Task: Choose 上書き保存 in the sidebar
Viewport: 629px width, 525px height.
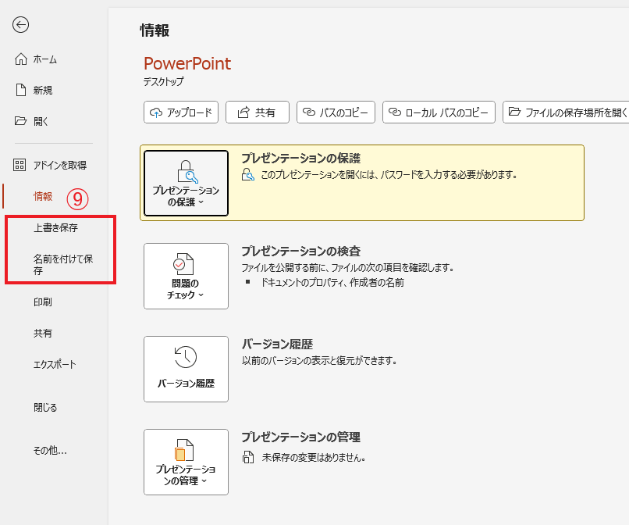Action: (x=55, y=228)
